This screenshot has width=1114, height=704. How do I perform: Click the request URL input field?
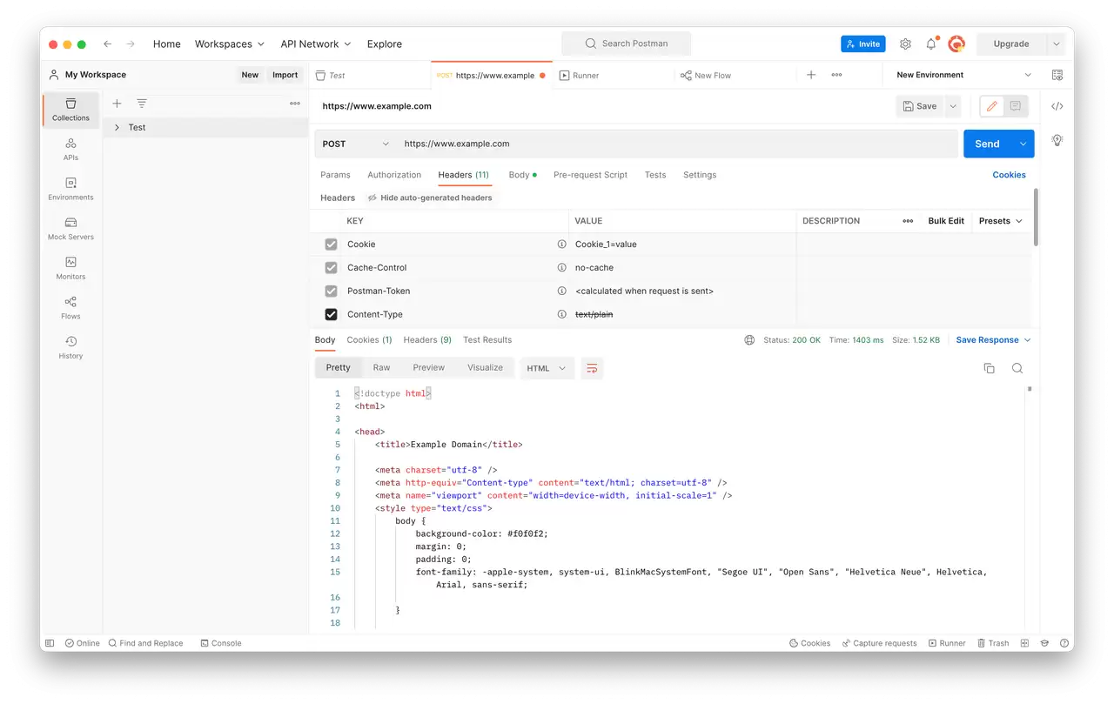click(677, 144)
